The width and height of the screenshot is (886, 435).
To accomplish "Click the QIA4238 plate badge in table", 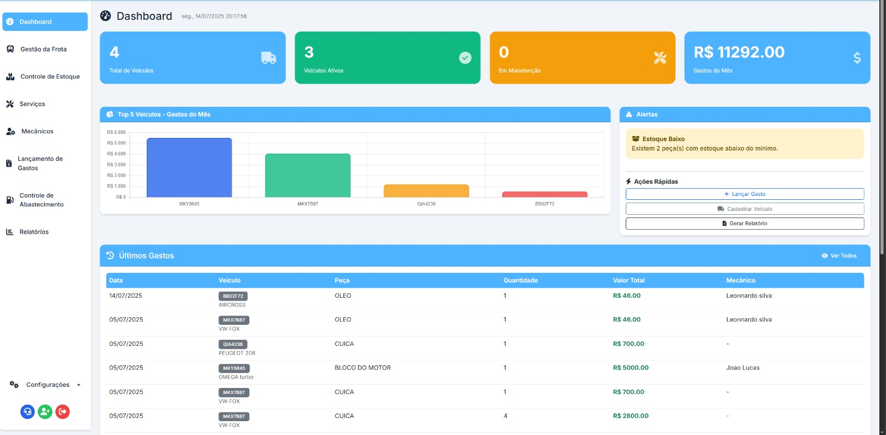I will click(x=233, y=344).
